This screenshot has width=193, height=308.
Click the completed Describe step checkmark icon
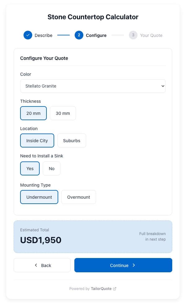click(x=28, y=35)
